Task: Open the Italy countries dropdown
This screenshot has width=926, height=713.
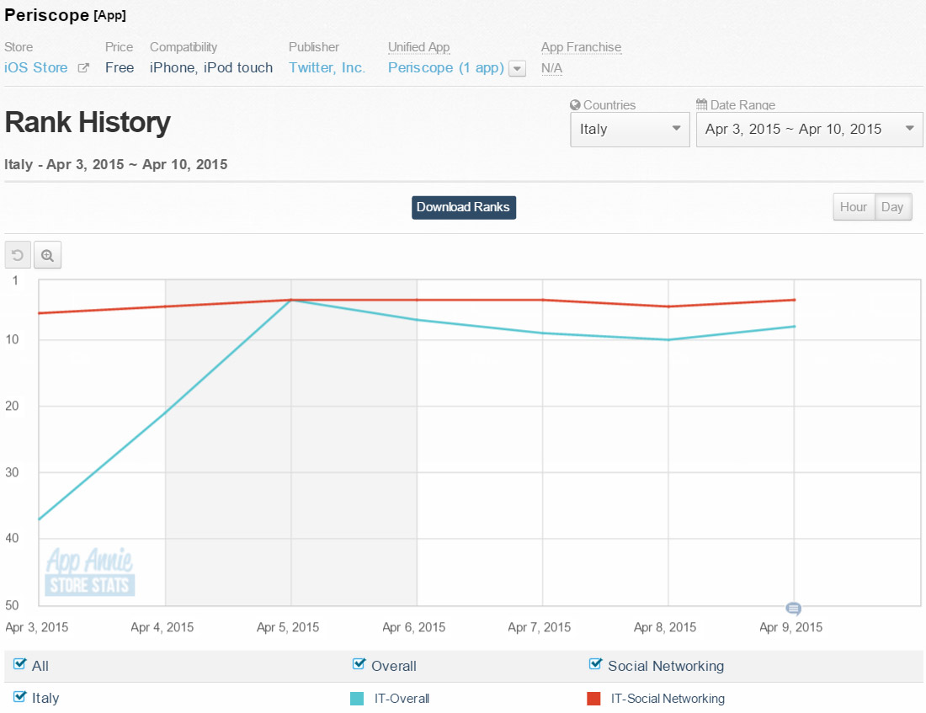Action: point(630,130)
